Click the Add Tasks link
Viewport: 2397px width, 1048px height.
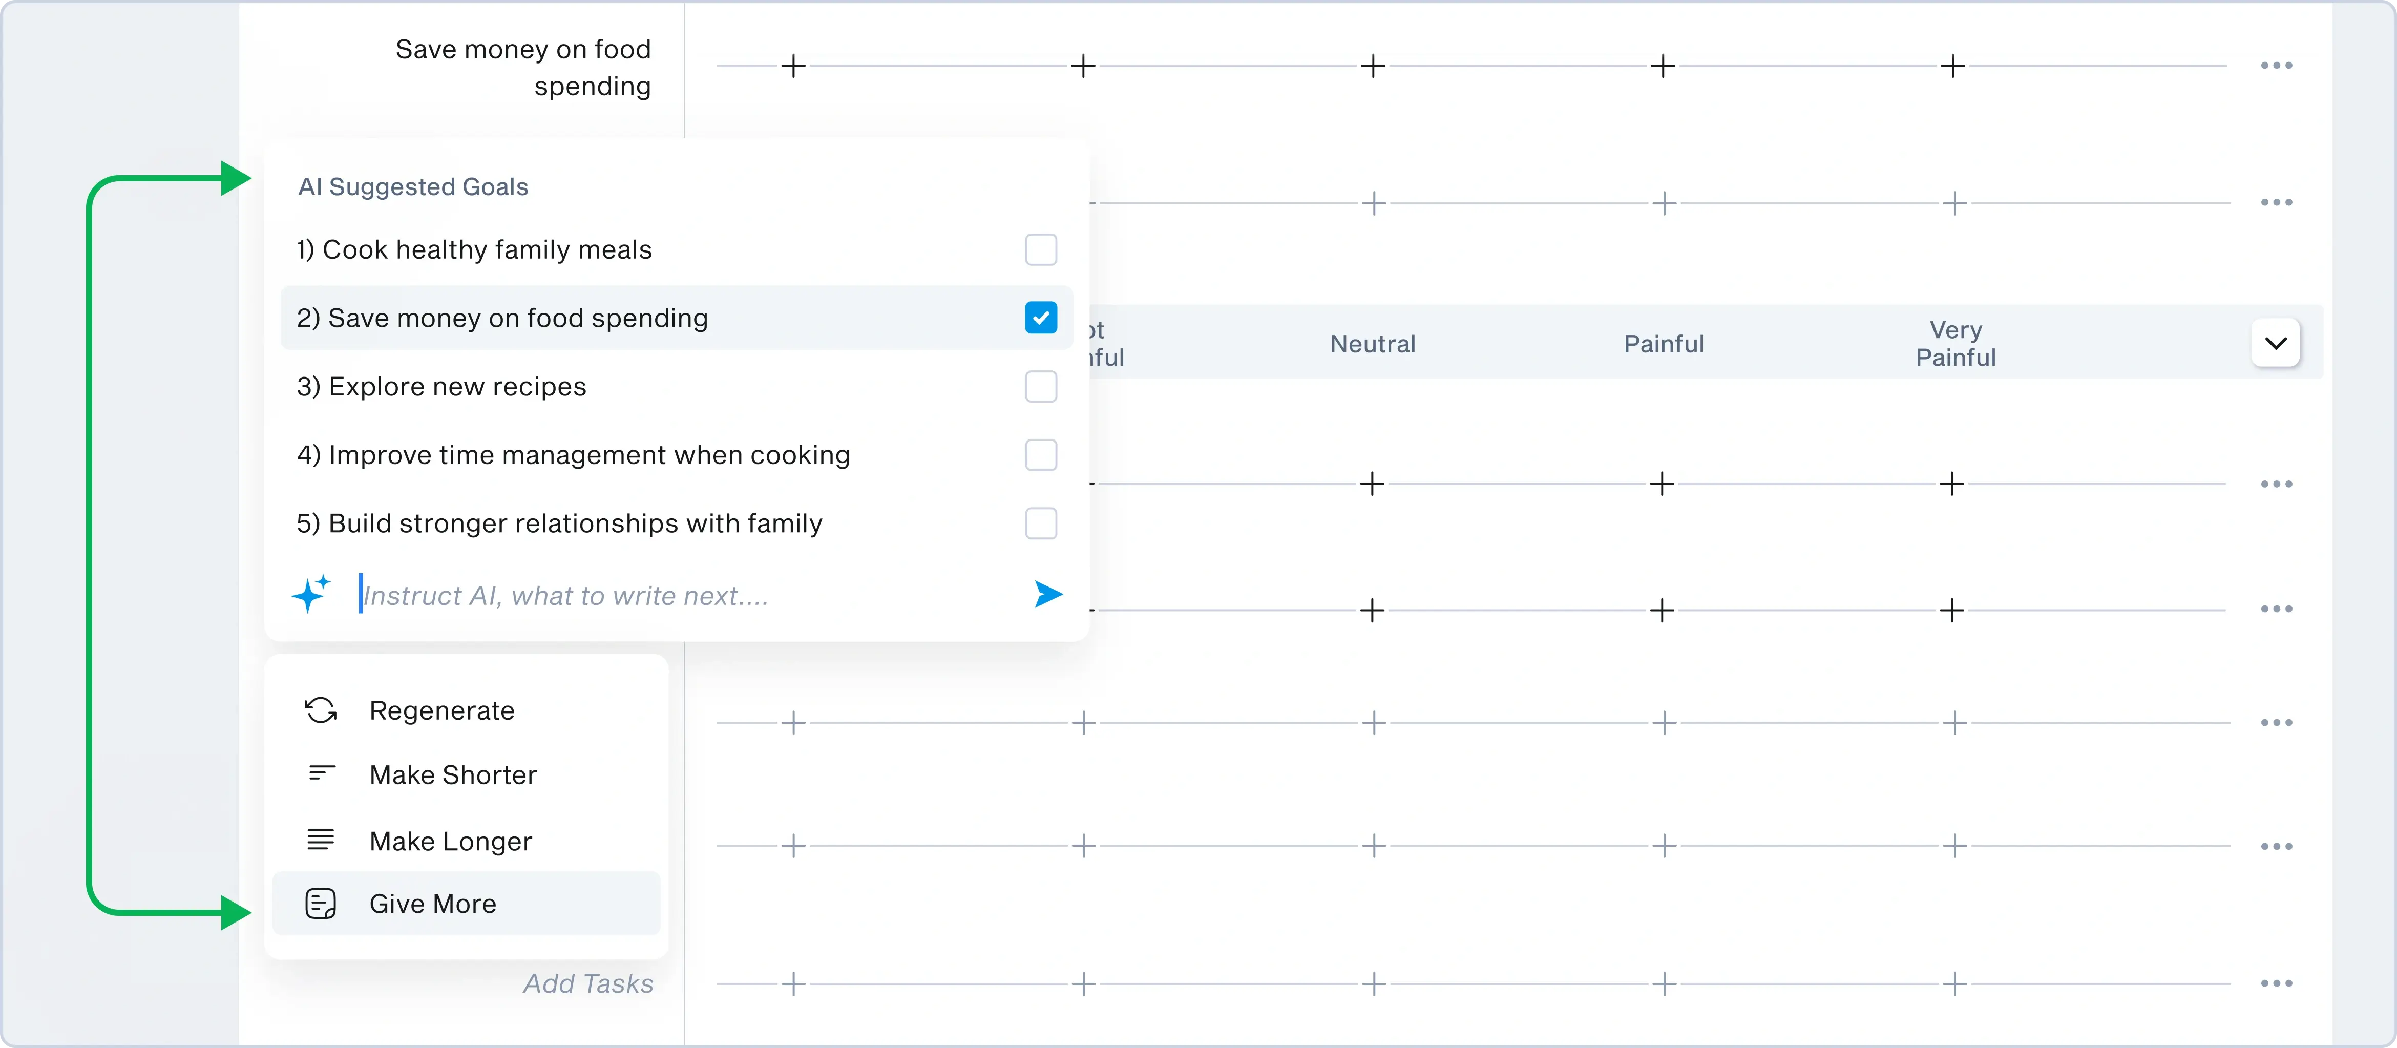tap(588, 983)
